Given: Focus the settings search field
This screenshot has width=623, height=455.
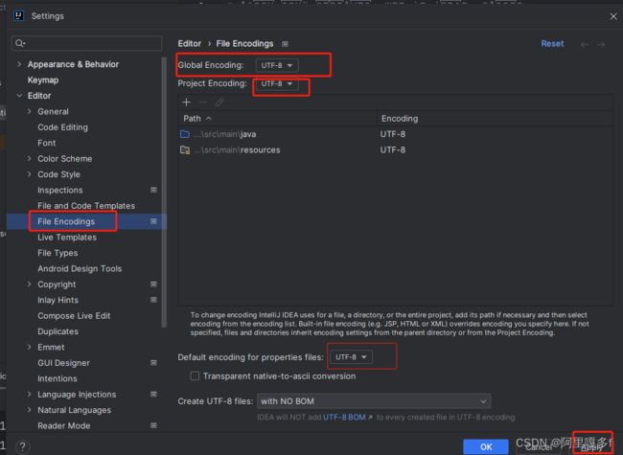Looking at the screenshot, I should [86, 43].
